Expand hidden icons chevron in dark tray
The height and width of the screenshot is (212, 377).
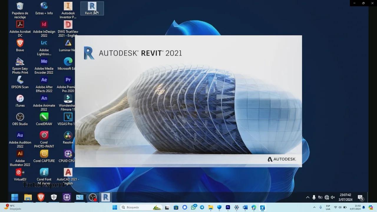(x=307, y=197)
